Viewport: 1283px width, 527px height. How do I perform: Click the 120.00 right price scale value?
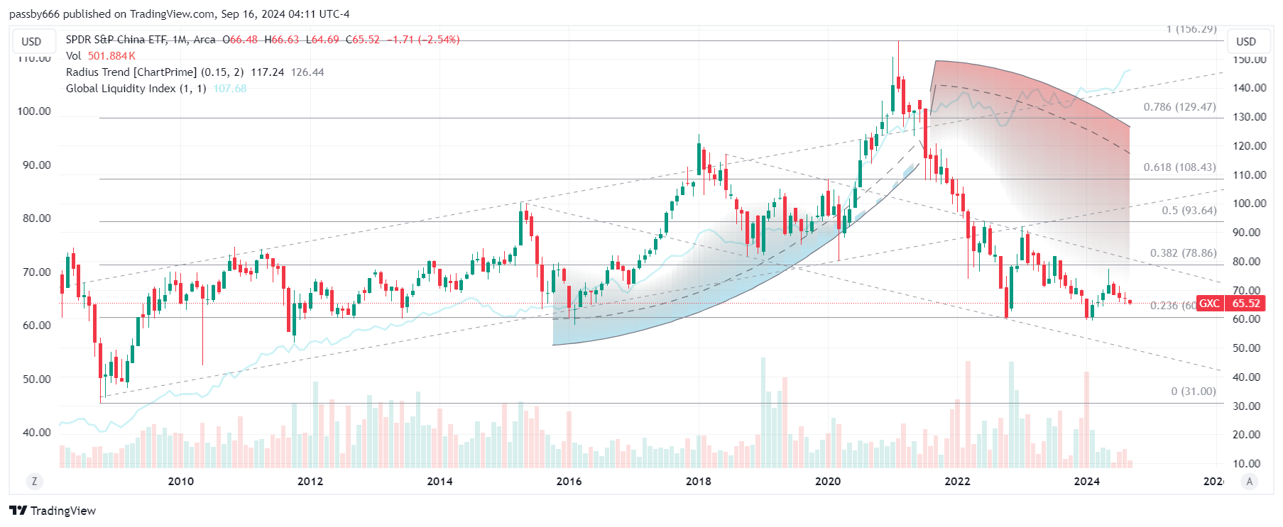pyautogui.click(x=1250, y=146)
